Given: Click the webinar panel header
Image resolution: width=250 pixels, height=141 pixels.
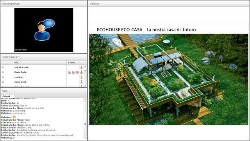Looking at the screenshot, I should [169, 4].
